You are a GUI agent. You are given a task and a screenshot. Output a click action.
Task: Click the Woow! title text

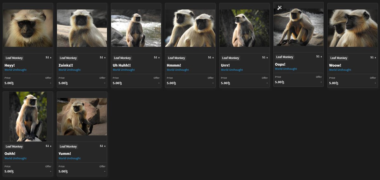point(335,65)
